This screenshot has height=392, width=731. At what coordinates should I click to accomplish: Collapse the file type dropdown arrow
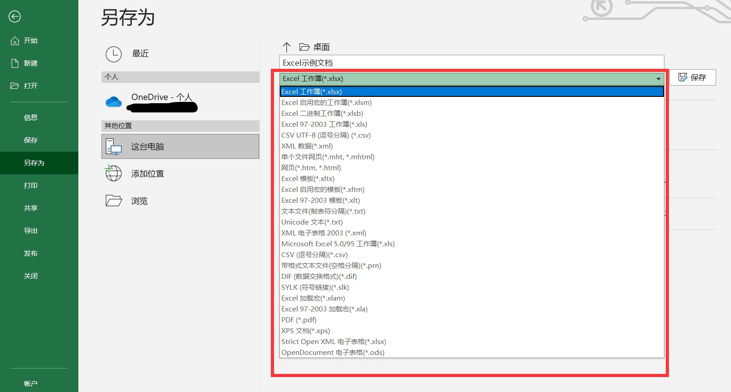tap(658, 79)
